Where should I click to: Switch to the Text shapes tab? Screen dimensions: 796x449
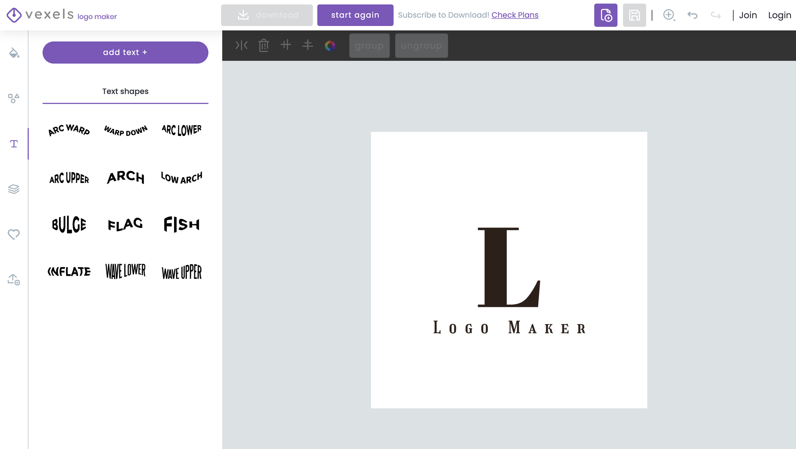(125, 92)
